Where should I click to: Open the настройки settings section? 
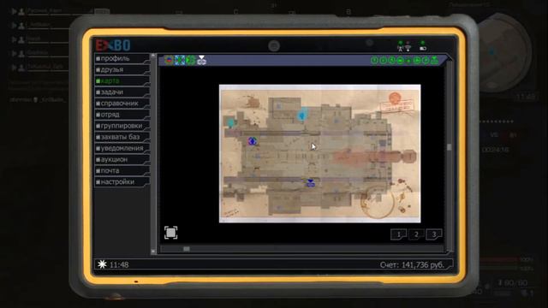122,181
